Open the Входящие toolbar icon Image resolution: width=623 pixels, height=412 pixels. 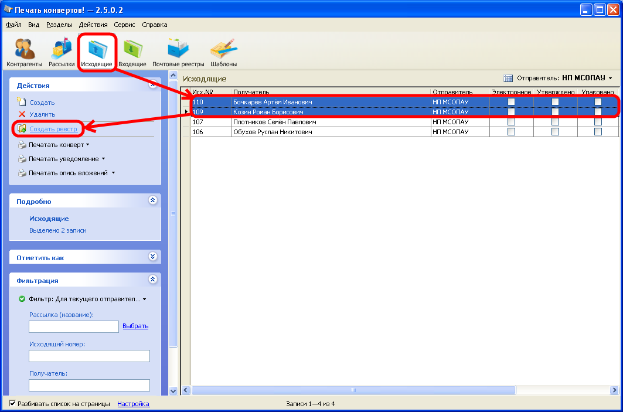pos(132,50)
